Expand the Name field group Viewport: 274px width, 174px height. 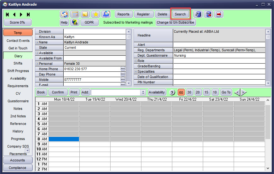[37, 42]
